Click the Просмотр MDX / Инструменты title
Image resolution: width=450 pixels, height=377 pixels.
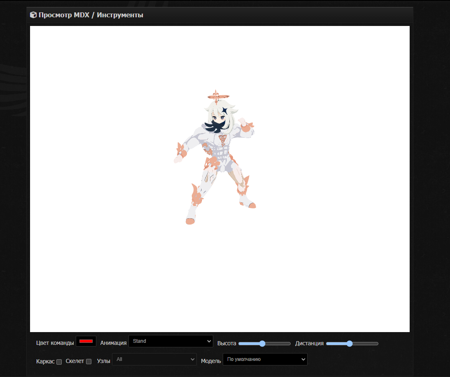point(91,15)
